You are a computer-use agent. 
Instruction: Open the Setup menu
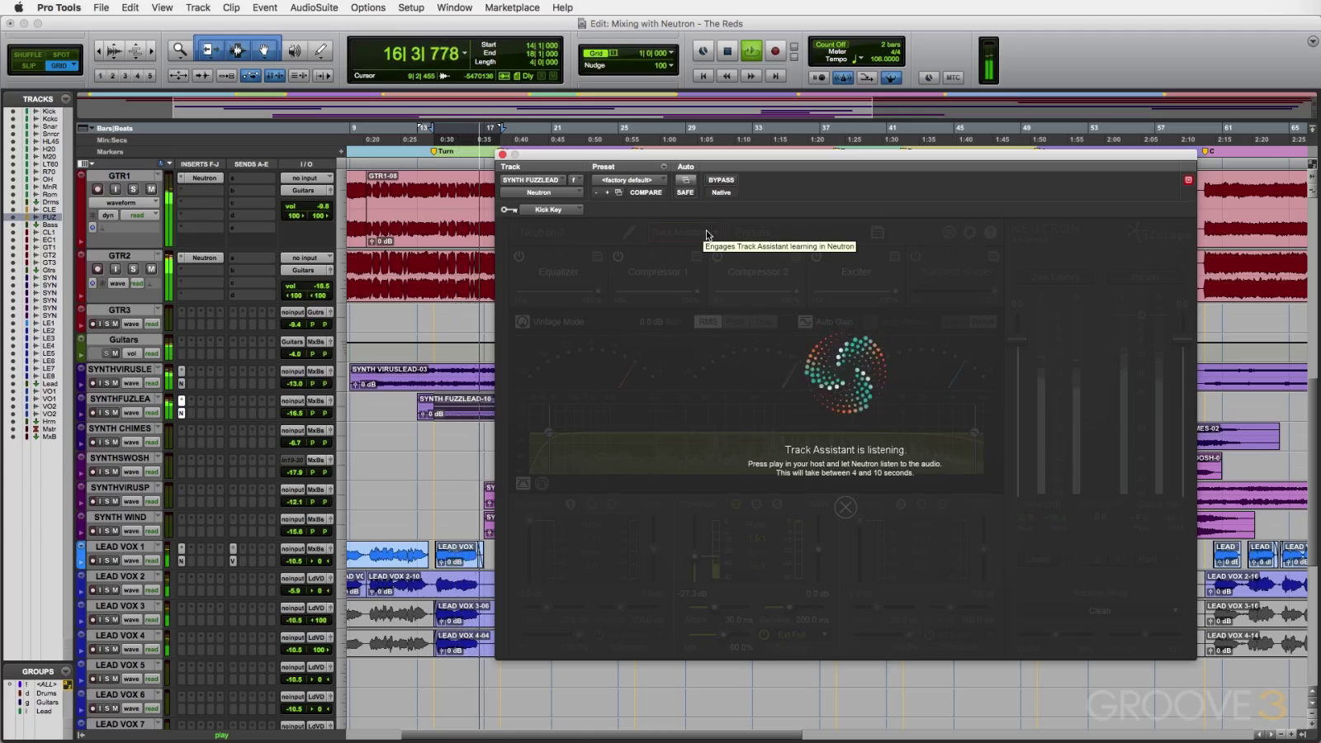pos(410,7)
